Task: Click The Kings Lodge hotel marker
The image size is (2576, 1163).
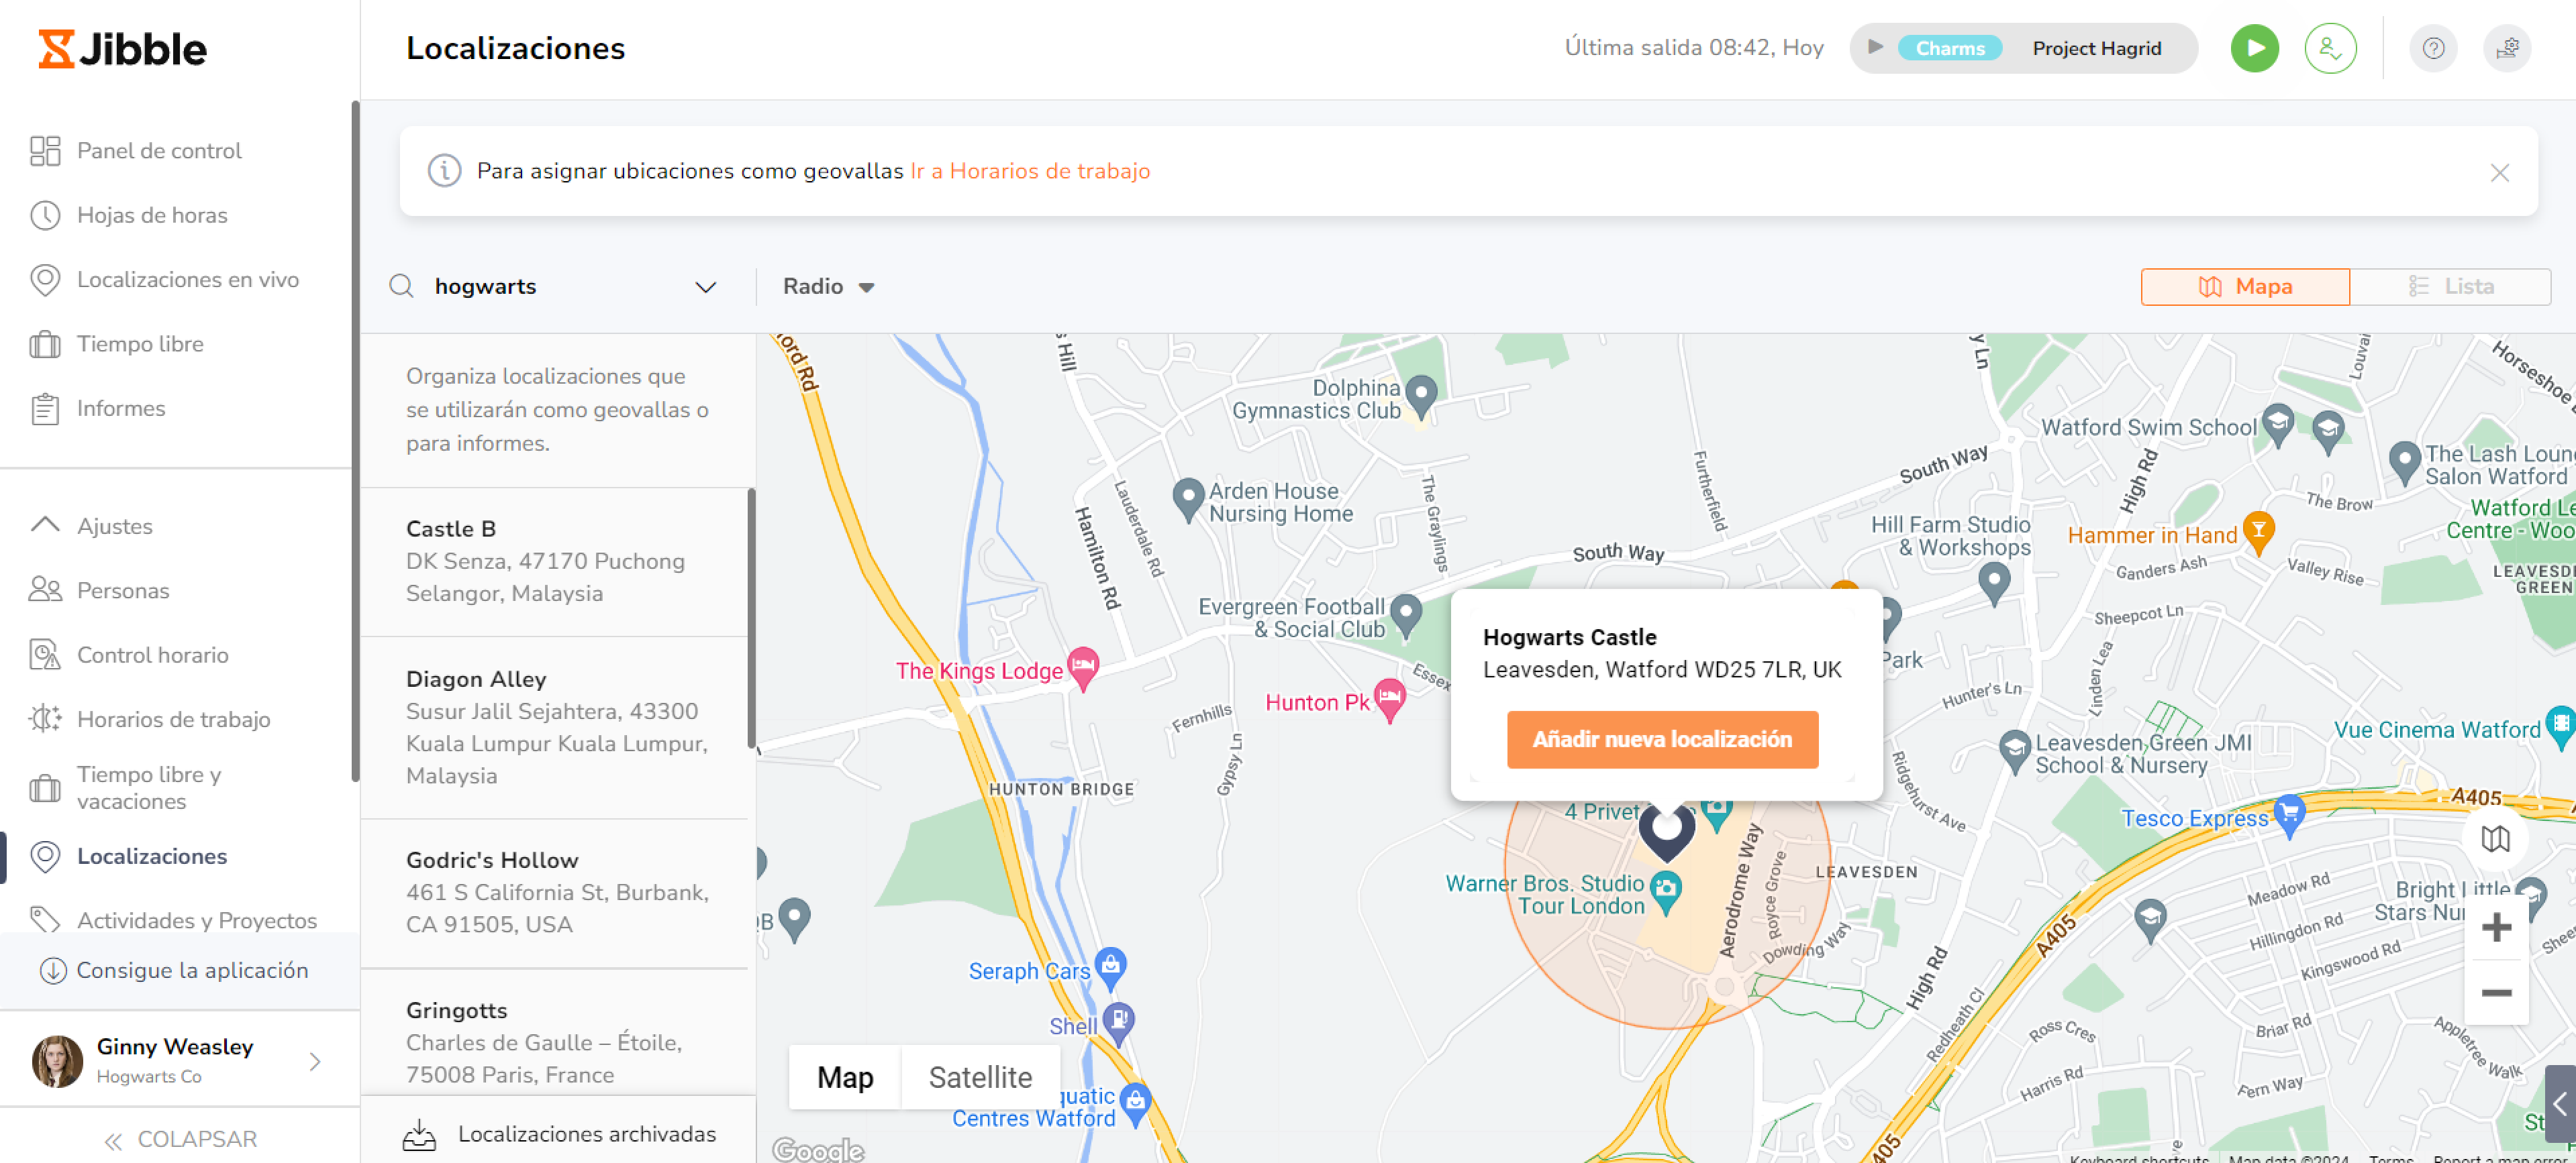Action: 1082,669
